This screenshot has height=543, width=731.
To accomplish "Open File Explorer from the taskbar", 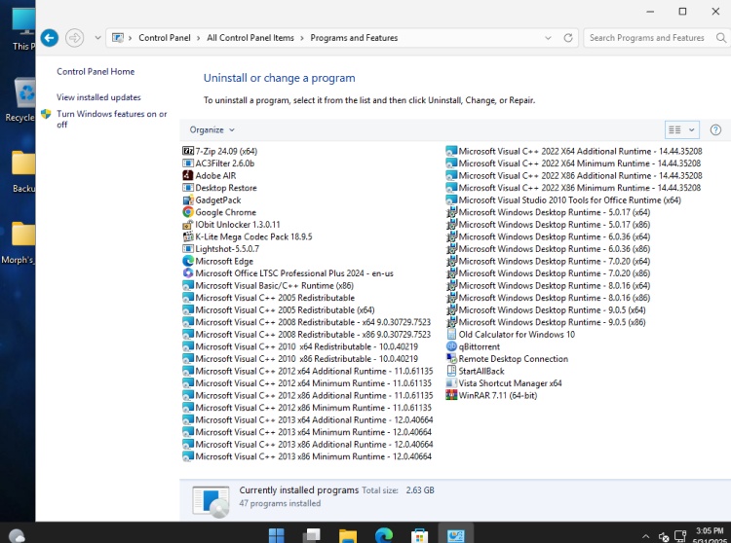I will click(x=348, y=535).
